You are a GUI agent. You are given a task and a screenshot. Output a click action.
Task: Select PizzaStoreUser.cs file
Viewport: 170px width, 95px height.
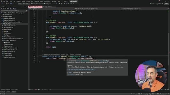pyautogui.click(x=10, y=52)
